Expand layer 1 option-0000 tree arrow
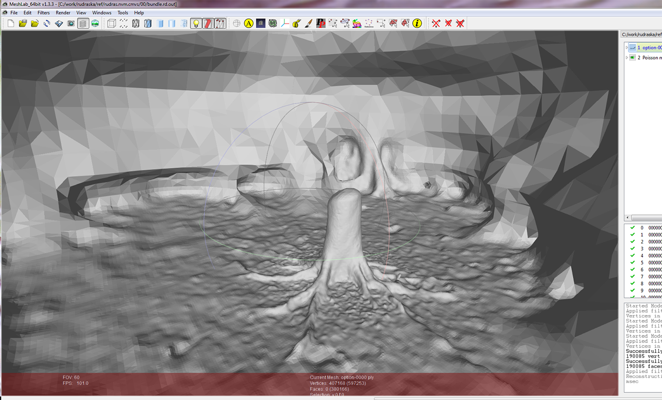 click(x=627, y=47)
